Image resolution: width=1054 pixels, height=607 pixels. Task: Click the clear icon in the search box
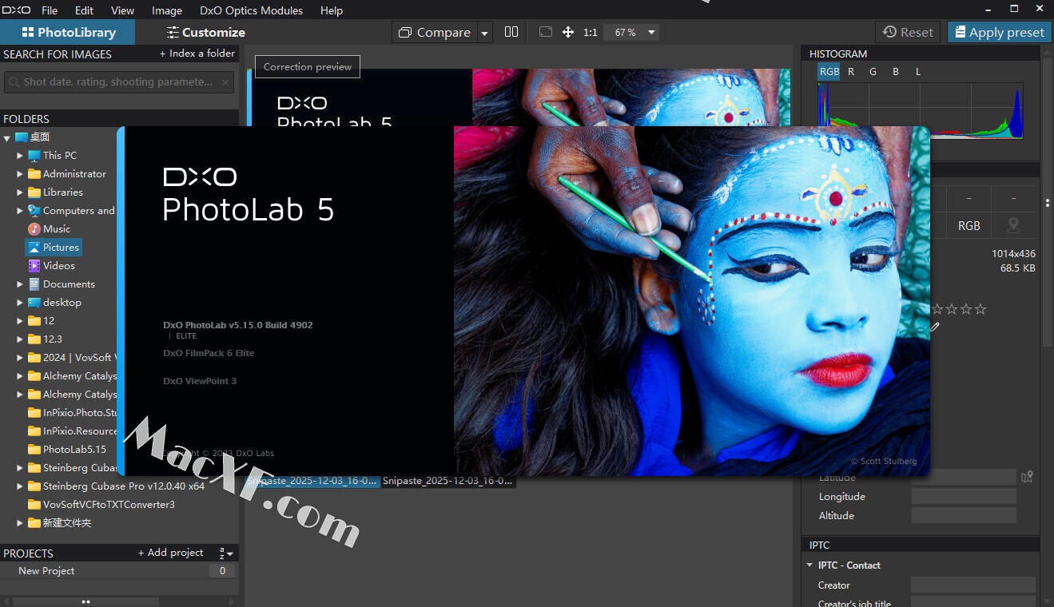(x=226, y=81)
